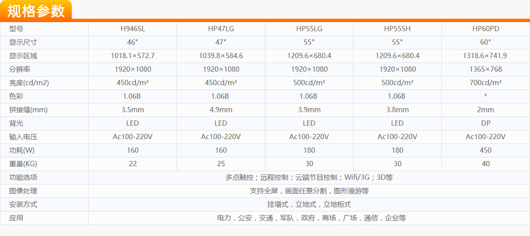The height and width of the screenshot is (236, 530).
Task: Click the 1365×768 resolution value
Action: coord(486,69)
